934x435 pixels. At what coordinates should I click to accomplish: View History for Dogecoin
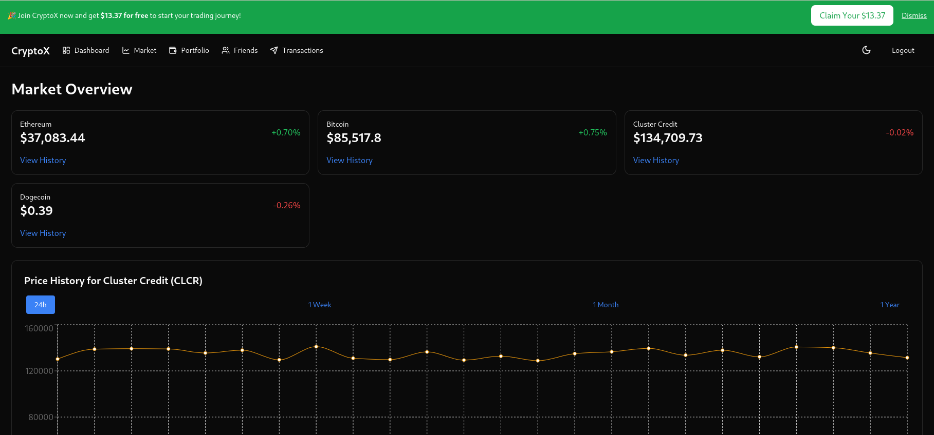coord(43,233)
